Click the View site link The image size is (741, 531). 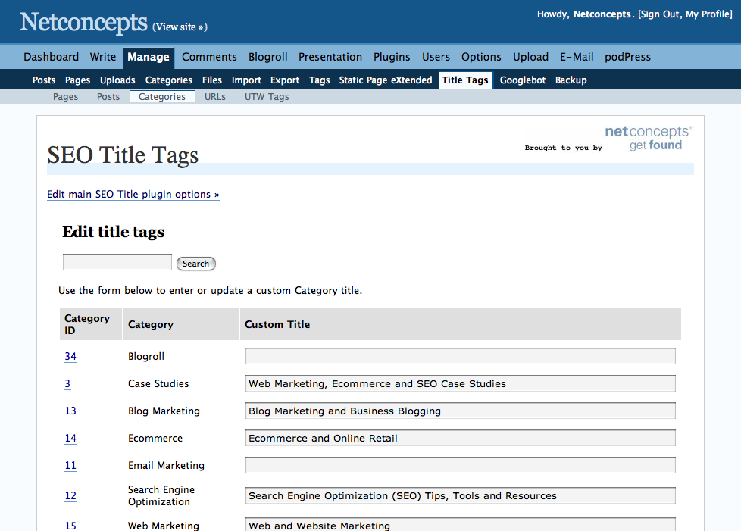[180, 27]
